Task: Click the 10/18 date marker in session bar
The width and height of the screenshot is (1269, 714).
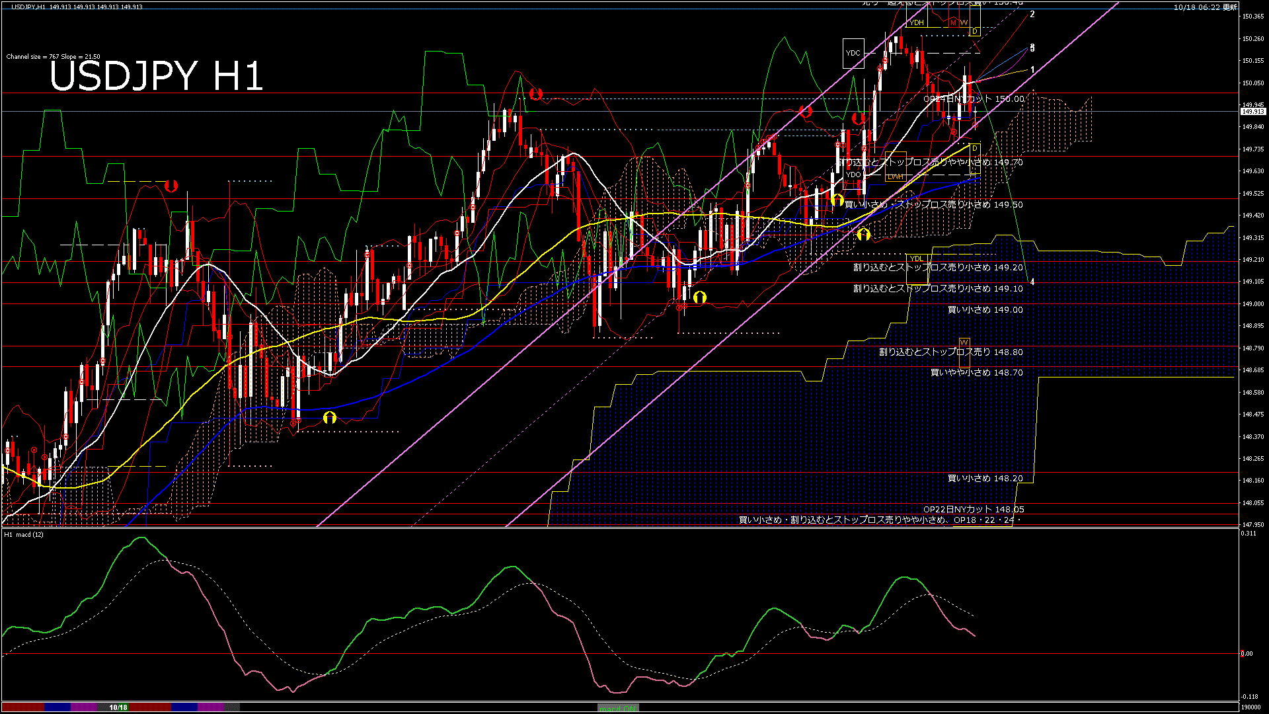Action: click(118, 707)
